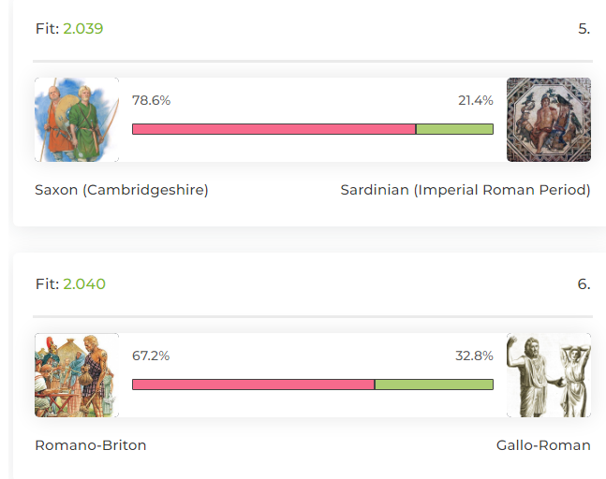Select the Romano-Briton market scene picture
This screenshot has height=479, width=606.
pyautogui.click(x=77, y=375)
